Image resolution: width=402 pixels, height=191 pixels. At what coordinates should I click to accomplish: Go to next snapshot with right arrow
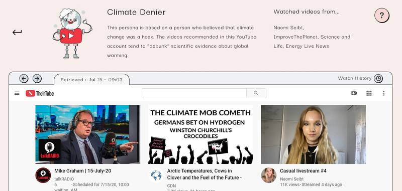pos(37,79)
